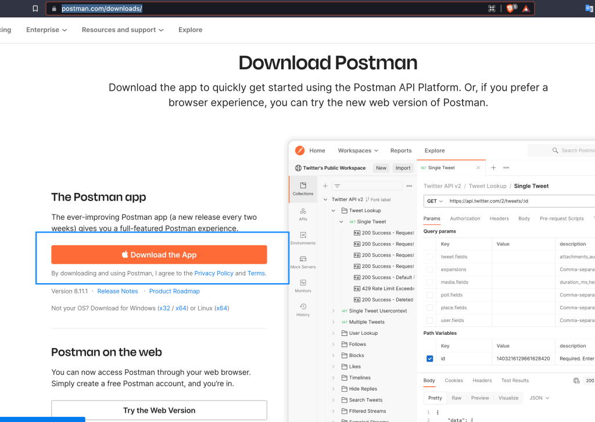Switch response view to Raw

[457, 398]
